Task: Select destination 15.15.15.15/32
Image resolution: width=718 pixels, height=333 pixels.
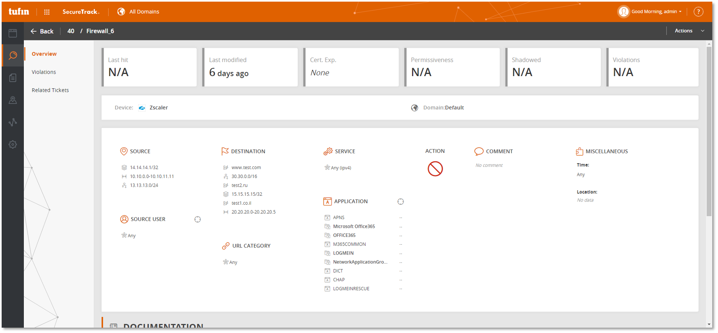Action: [247, 194]
